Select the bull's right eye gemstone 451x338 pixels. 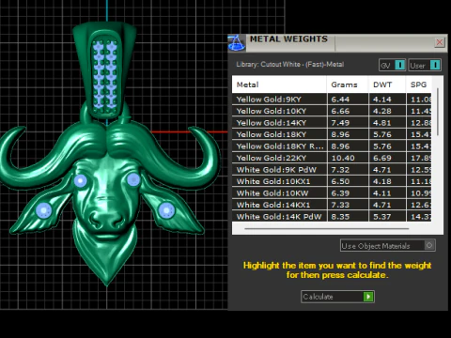tap(133, 179)
